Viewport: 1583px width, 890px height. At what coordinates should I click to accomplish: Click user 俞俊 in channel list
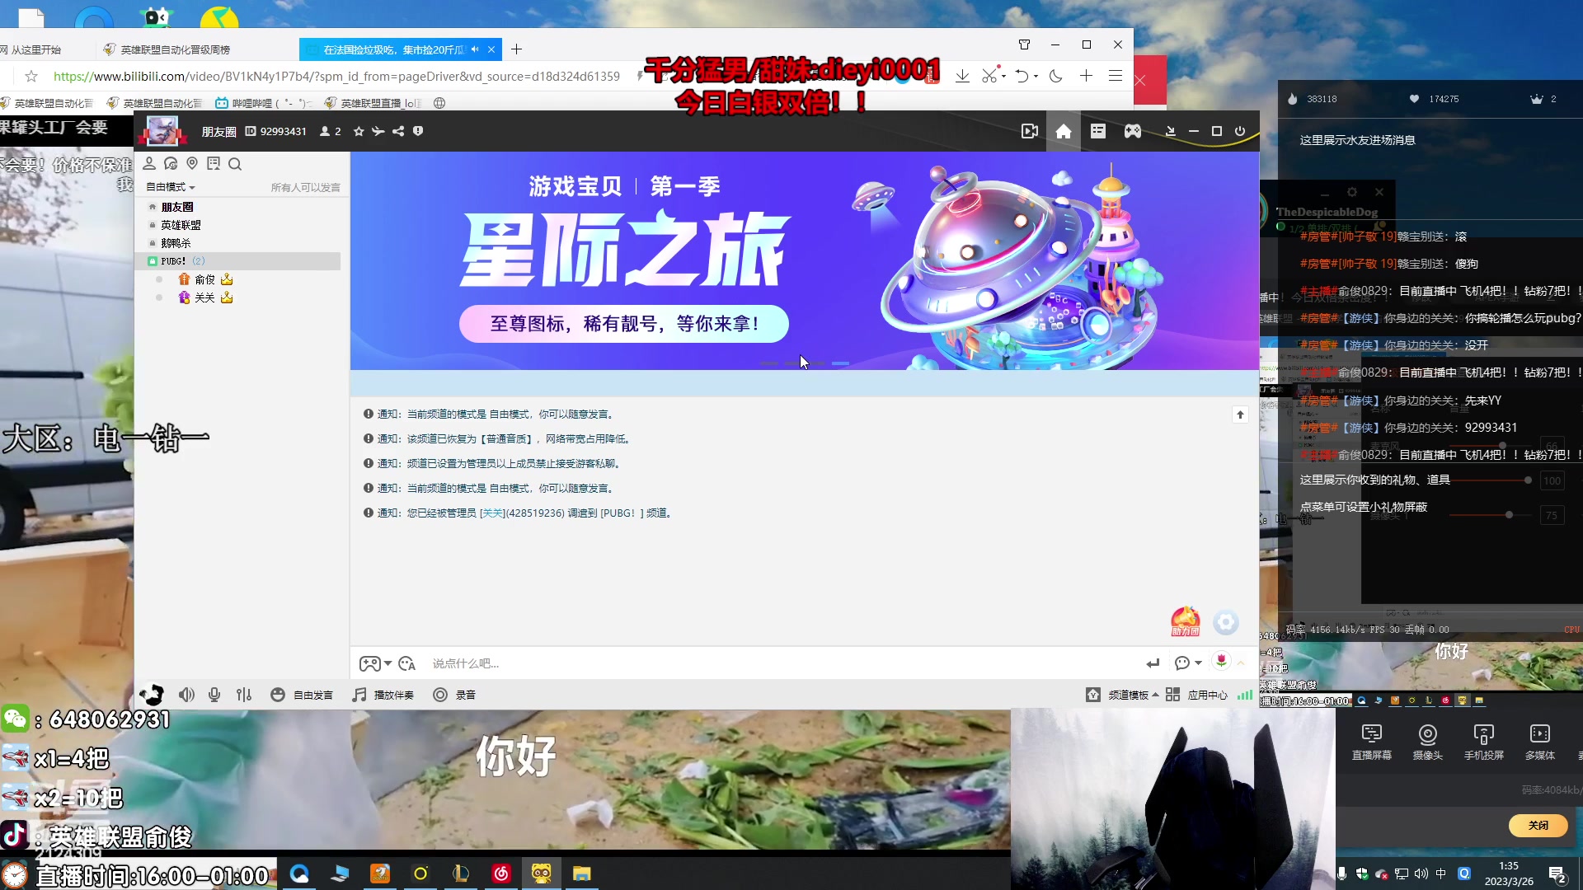pos(204,279)
